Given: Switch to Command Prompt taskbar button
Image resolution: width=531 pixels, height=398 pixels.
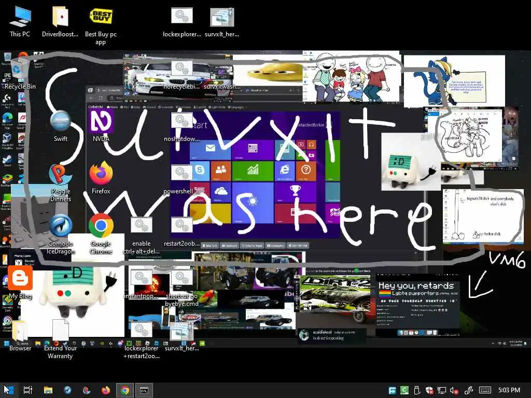Looking at the screenshot, I should point(144,390).
